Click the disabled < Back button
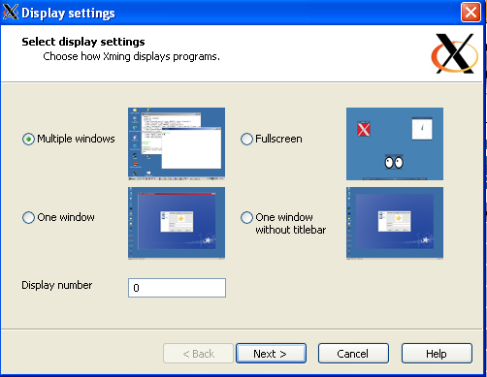The width and height of the screenshot is (487, 377). coord(198,354)
